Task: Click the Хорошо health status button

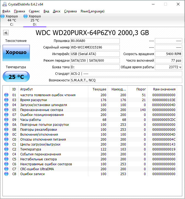Action: (x=16, y=53)
